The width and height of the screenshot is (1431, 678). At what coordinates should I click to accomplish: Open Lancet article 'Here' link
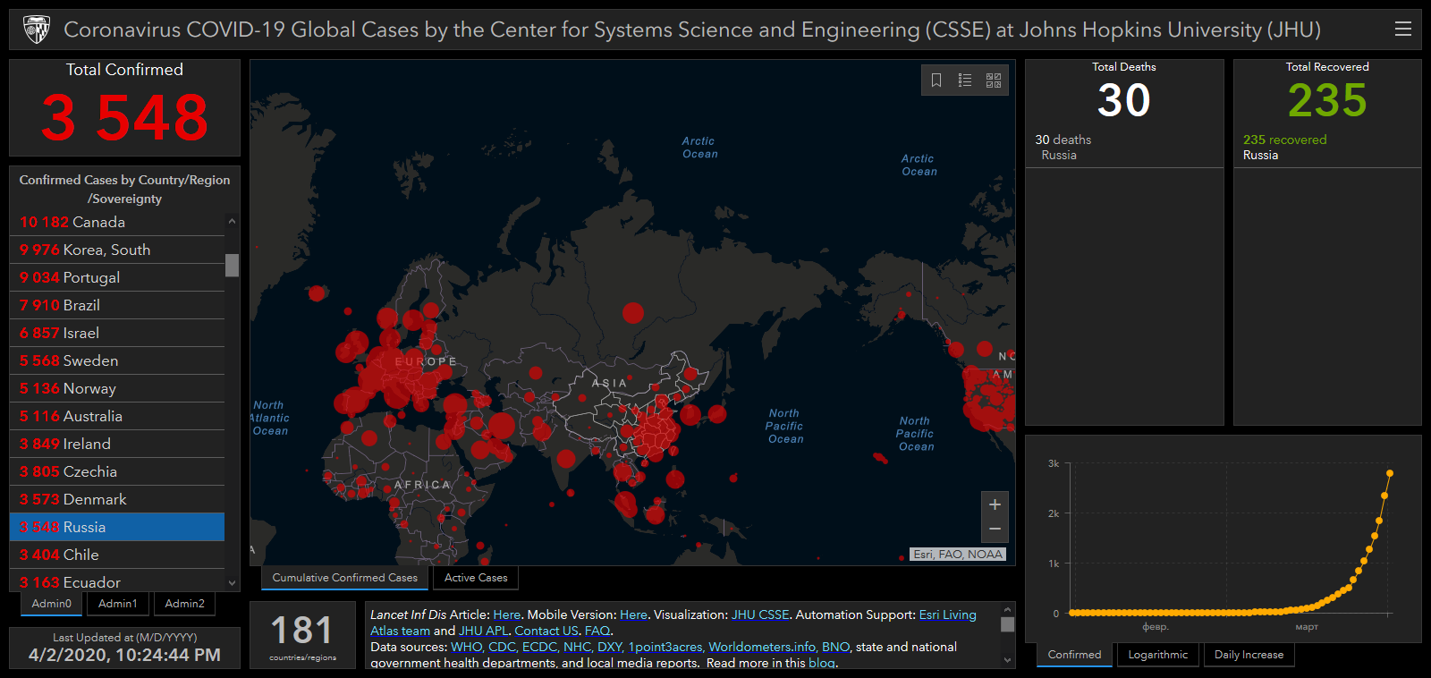coord(506,614)
